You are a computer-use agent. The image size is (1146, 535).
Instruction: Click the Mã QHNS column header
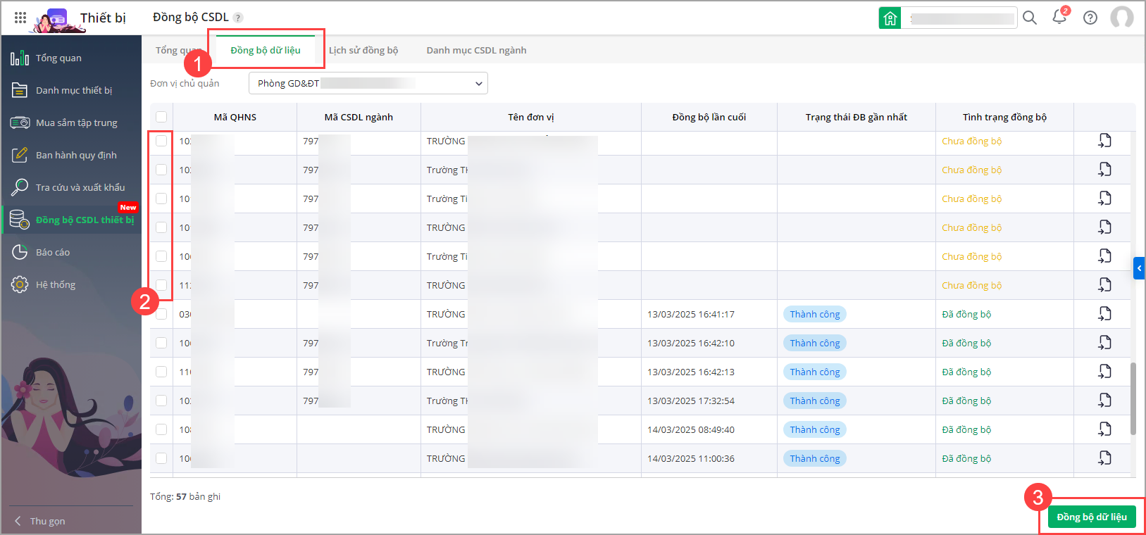[x=235, y=117]
